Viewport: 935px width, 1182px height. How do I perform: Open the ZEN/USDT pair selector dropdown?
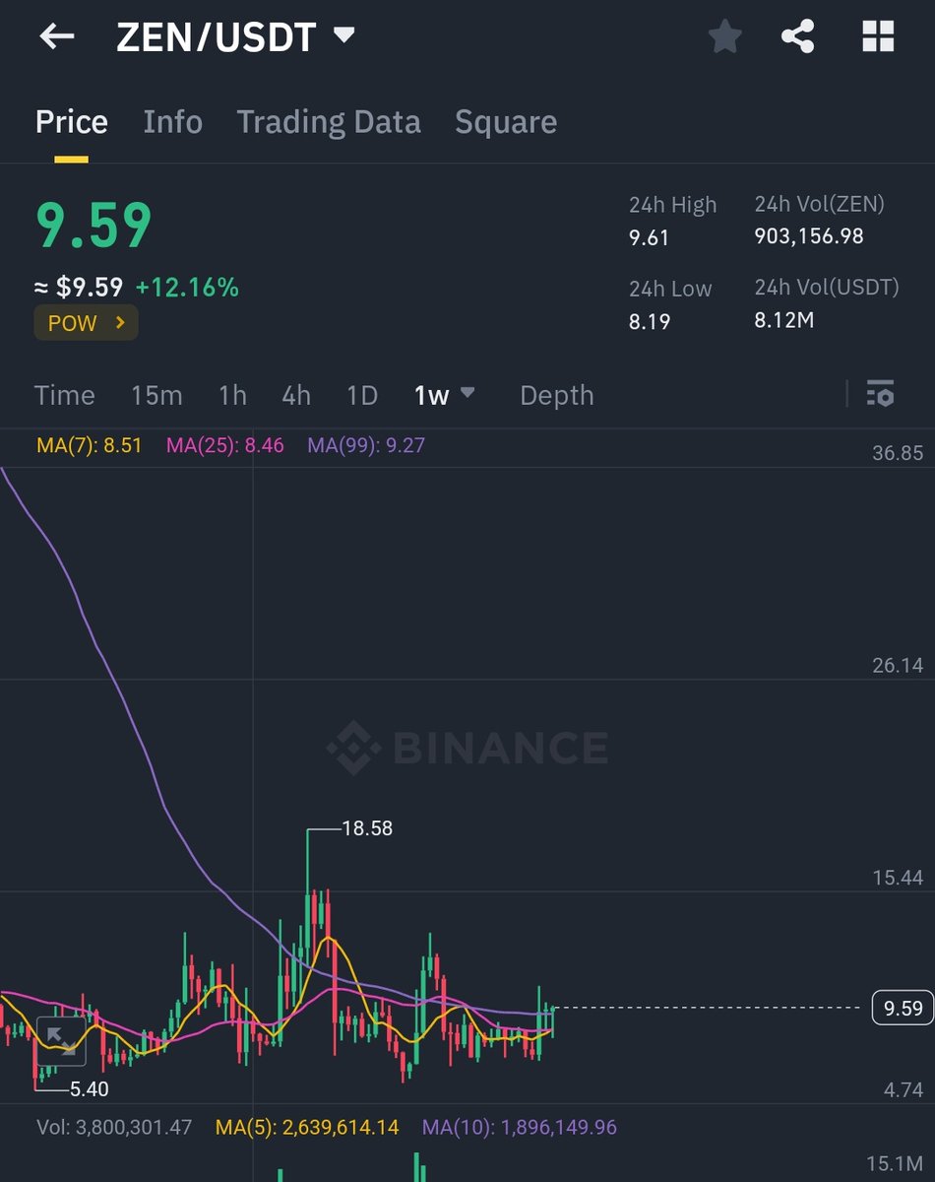click(343, 35)
